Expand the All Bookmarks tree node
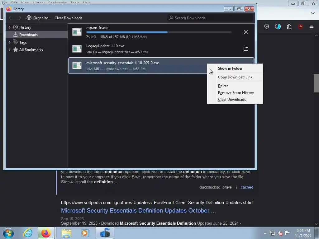This screenshot has height=239, width=319. click(x=9, y=50)
